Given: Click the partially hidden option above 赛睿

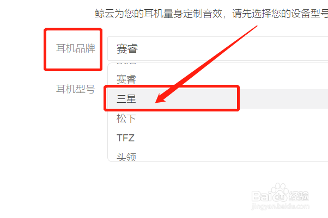Looking at the screenshot, I should [126, 63].
